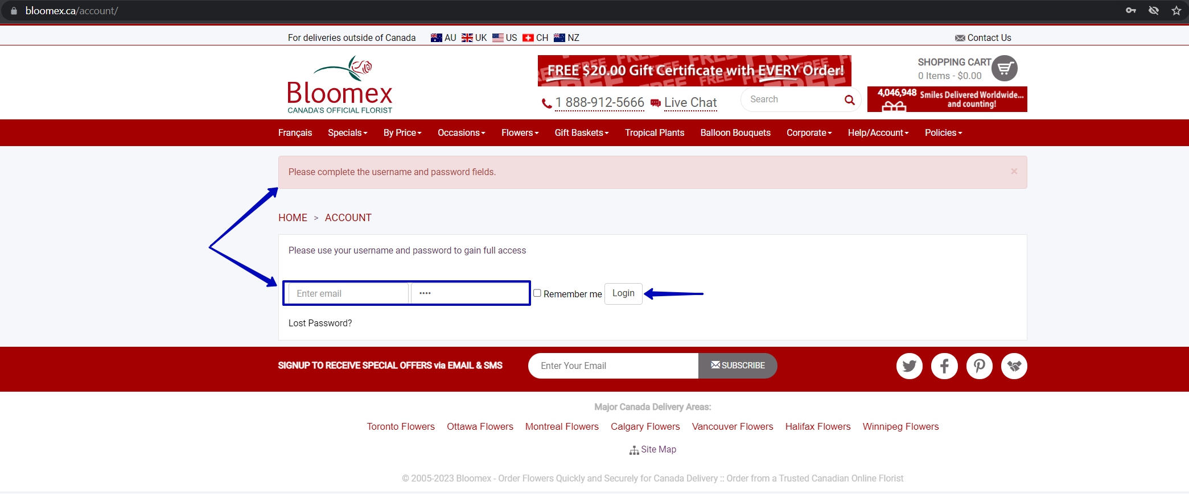The width and height of the screenshot is (1189, 494).
Task: Click the Smiles Delivered Worldwide banner
Action: tap(947, 99)
